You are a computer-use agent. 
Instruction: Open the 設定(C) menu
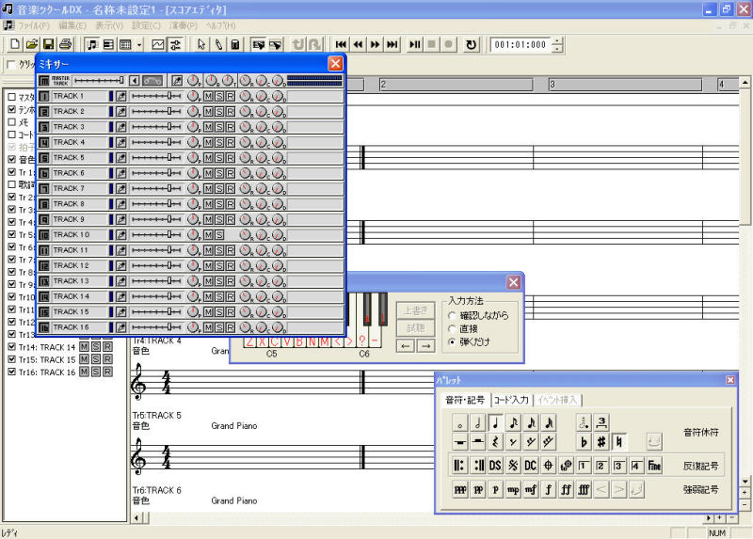(x=146, y=24)
